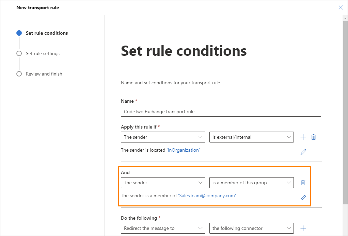Add another action with the plus icon beside the following connector
Image resolution: width=348 pixels, height=236 pixels.
click(x=303, y=228)
